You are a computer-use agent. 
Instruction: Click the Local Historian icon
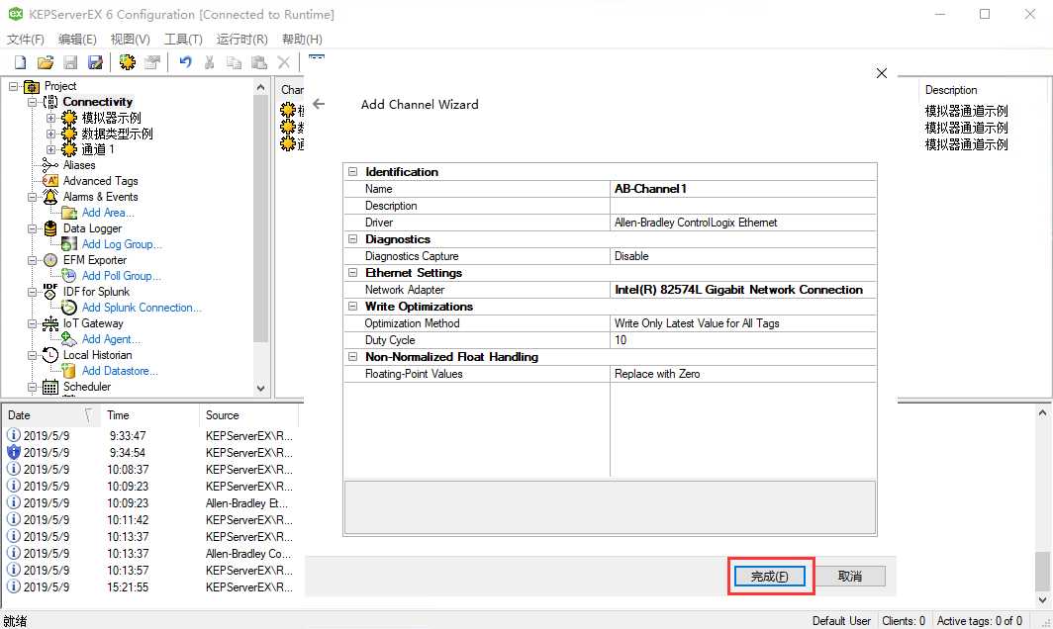(50, 355)
